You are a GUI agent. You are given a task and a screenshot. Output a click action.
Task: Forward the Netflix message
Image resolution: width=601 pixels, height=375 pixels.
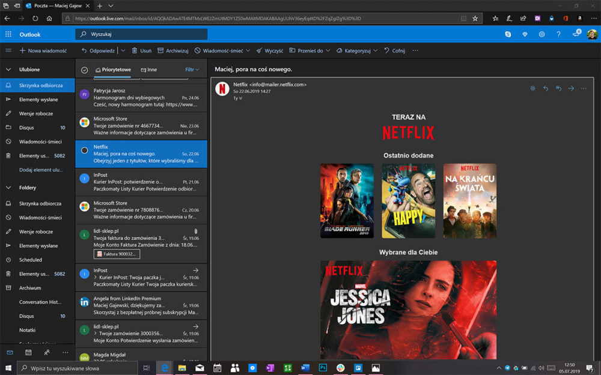[x=571, y=88]
